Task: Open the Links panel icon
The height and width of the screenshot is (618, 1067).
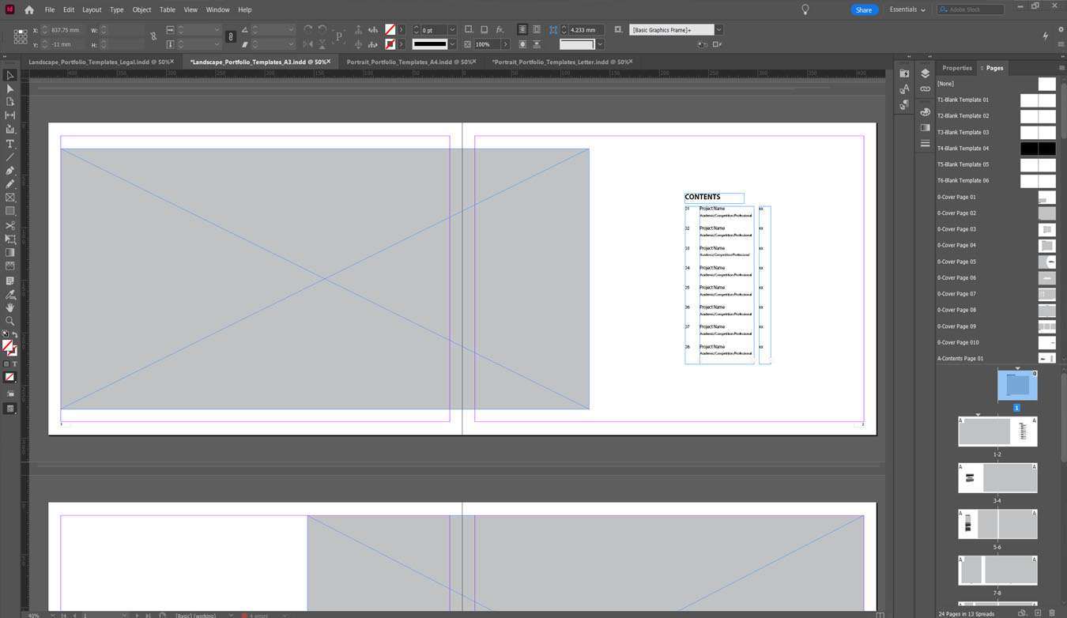Action: click(925, 89)
